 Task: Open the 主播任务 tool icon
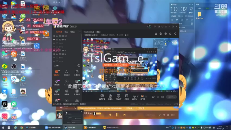77,73
